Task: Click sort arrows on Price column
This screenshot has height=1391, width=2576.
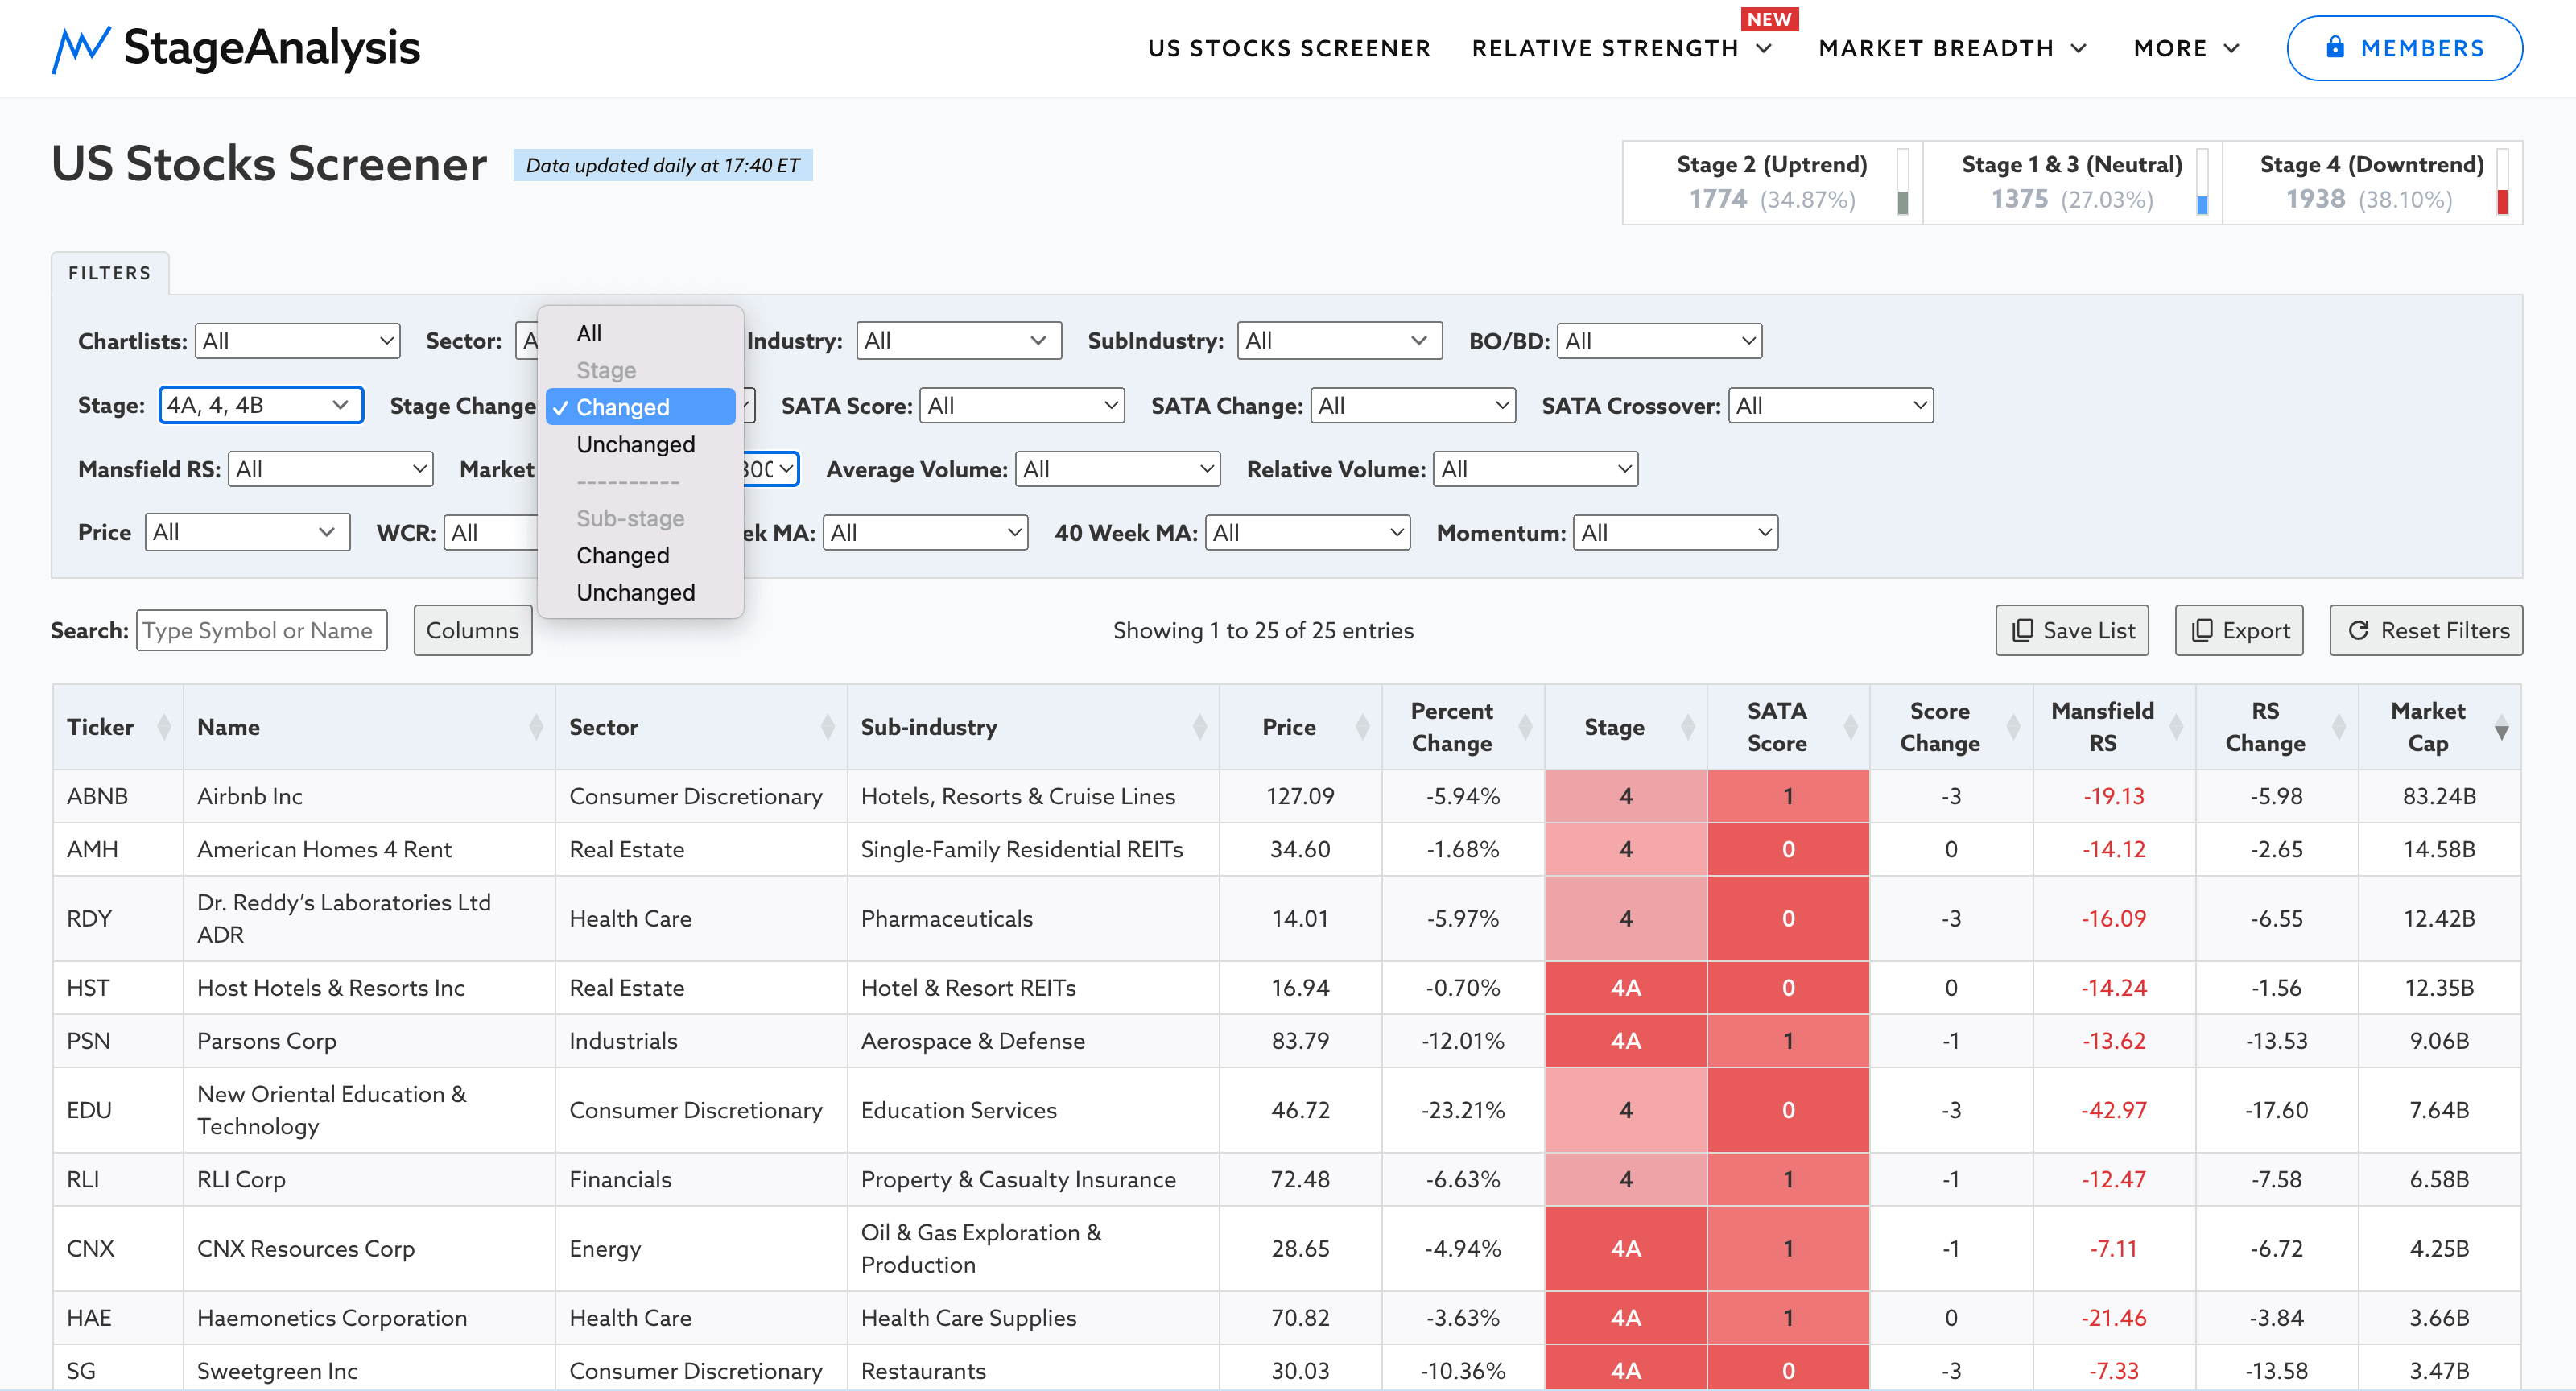Action: [1363, 727]
